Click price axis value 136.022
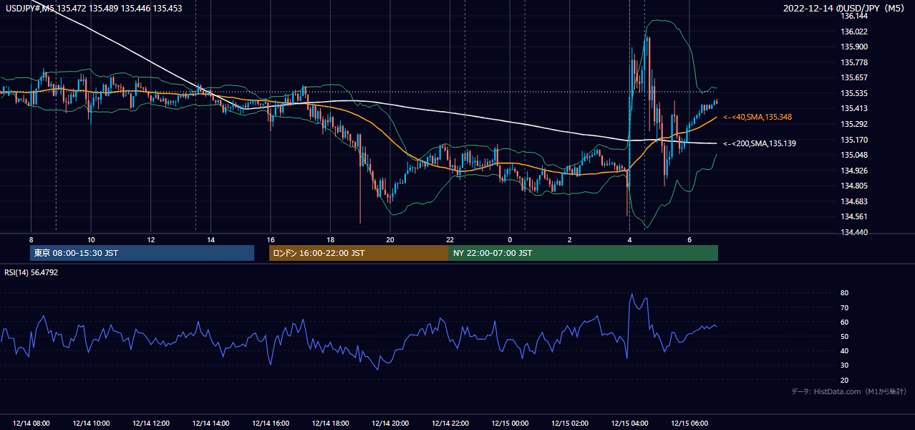Viewport: 915px width, 430px height. (854, 32)
